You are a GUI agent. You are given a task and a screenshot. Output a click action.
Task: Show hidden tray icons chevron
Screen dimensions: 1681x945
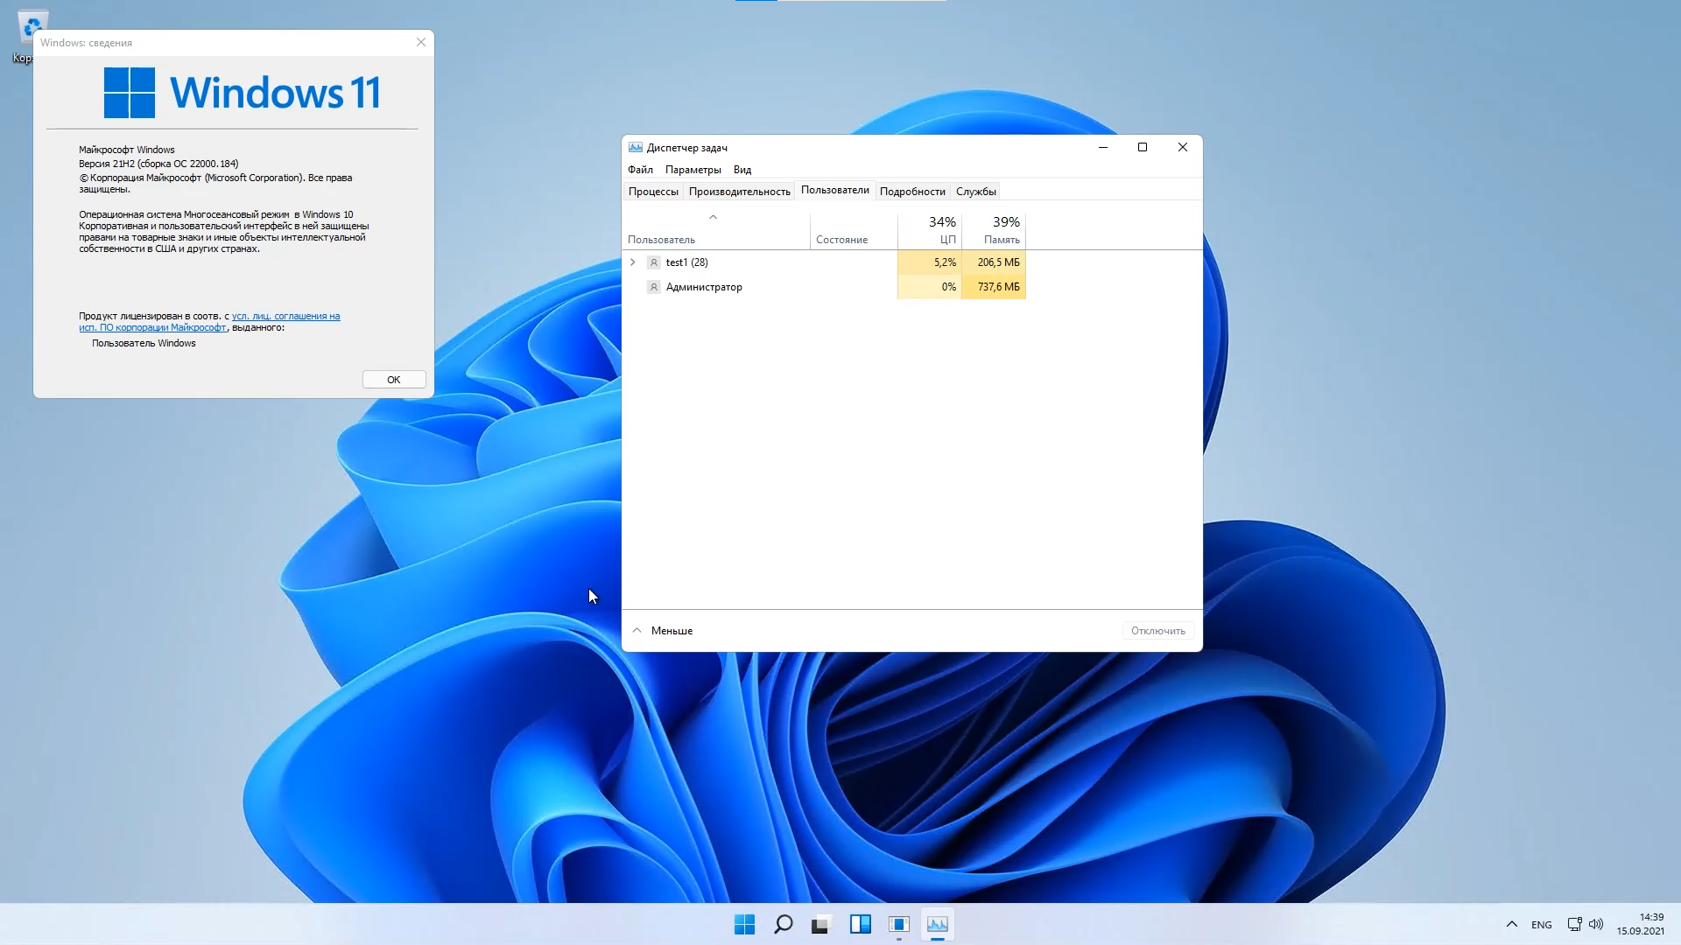[x=1511, y=924]
